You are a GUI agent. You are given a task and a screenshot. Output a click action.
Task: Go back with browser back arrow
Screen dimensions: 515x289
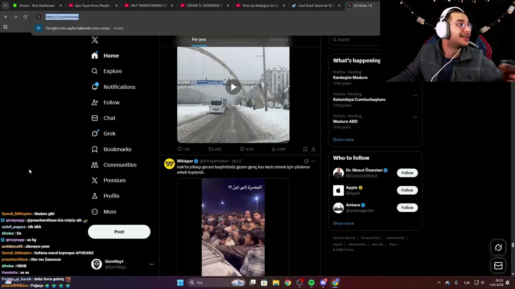pyautogui.click(x=6, y=17)
